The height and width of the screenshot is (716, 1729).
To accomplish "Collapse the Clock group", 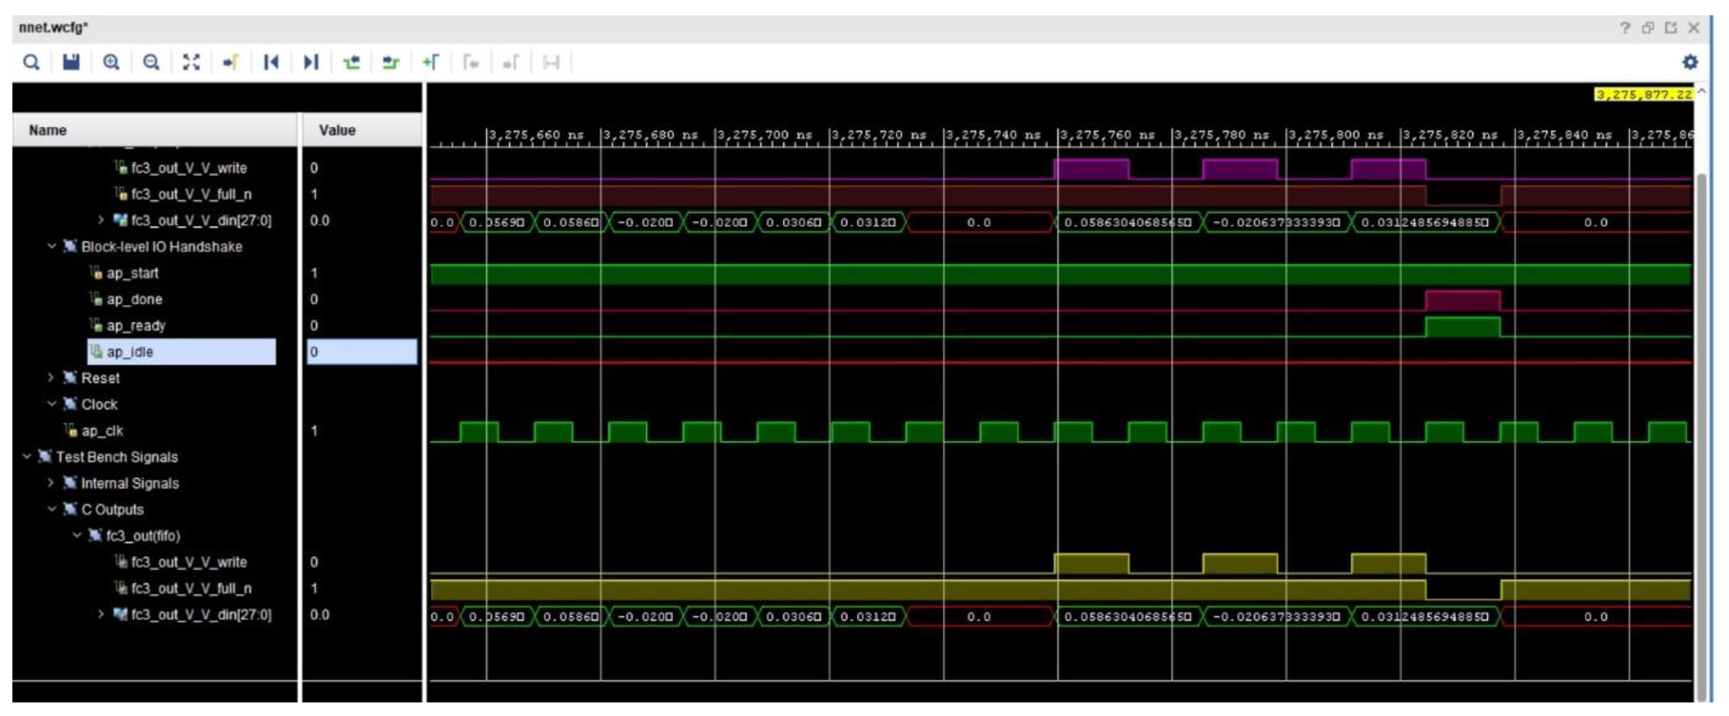I will [x=52, y=404].
